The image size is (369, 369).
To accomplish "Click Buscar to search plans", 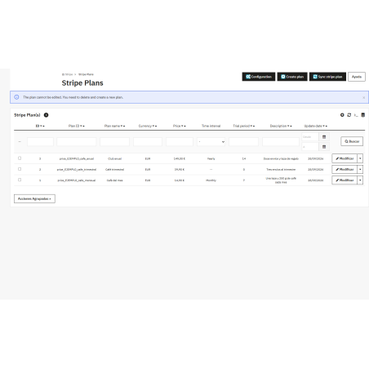I will (352, 141).
